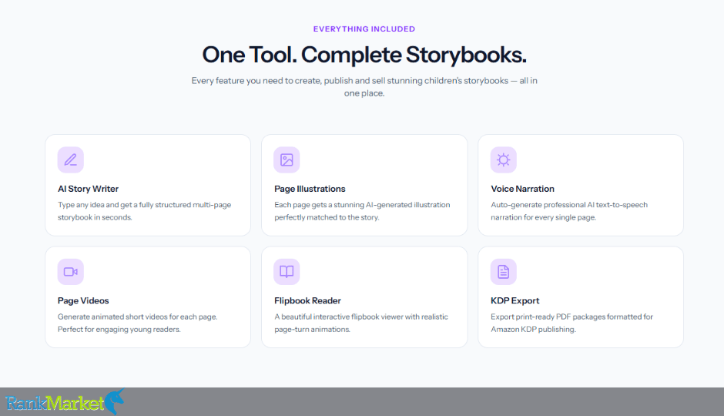Image resolution: width=724 pixels, height=416 pixels.
Task: Click the image icon for Page Illustrations
Action: [287, 159]
